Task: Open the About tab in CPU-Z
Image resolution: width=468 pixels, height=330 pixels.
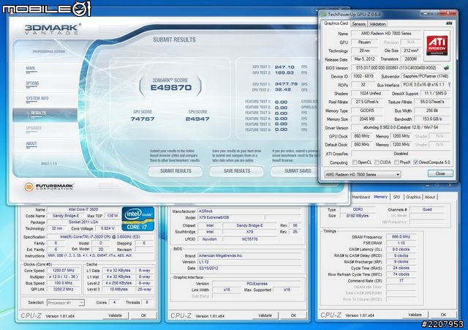Action: point(430,197)
